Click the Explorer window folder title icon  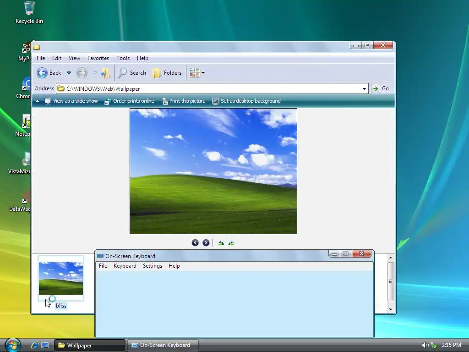[37, 47]
